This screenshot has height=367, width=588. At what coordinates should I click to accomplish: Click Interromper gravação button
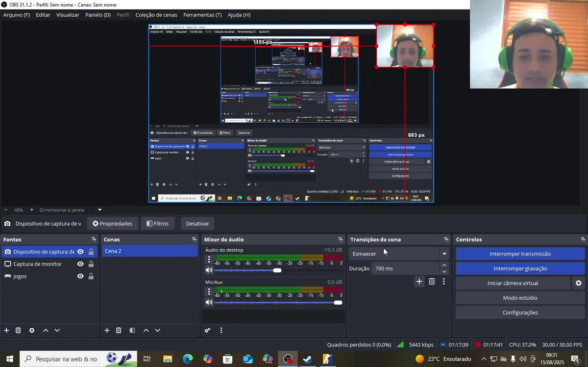(x=520, y=269)
